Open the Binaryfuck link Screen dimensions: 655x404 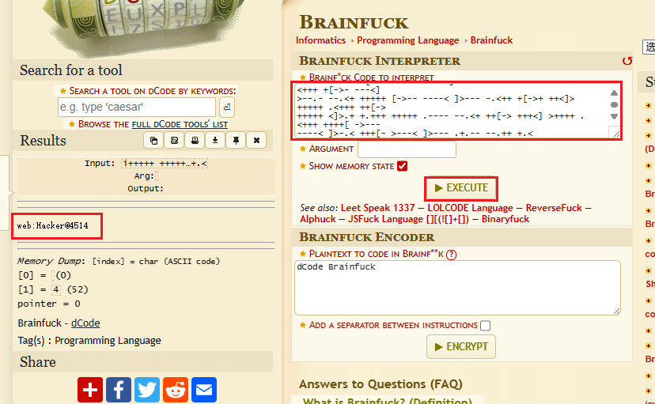505,219
